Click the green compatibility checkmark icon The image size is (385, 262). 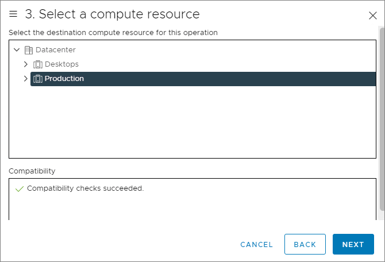19,188
